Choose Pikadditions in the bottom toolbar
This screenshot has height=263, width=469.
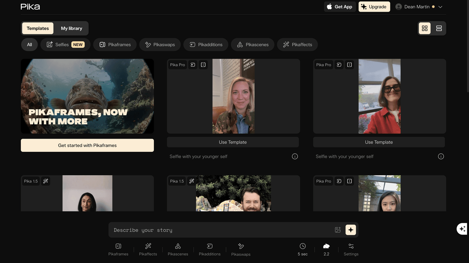(x=210, y=249)
